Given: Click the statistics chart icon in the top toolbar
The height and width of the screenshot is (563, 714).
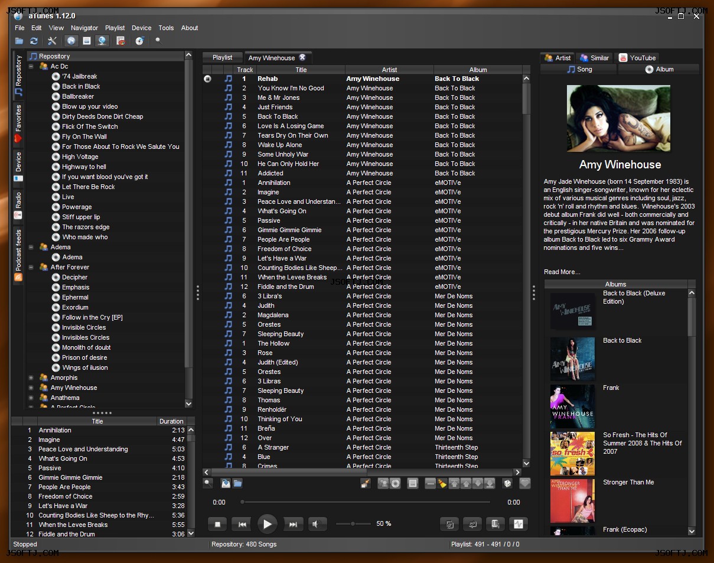Looking at the screenshot, I should 120,41.
